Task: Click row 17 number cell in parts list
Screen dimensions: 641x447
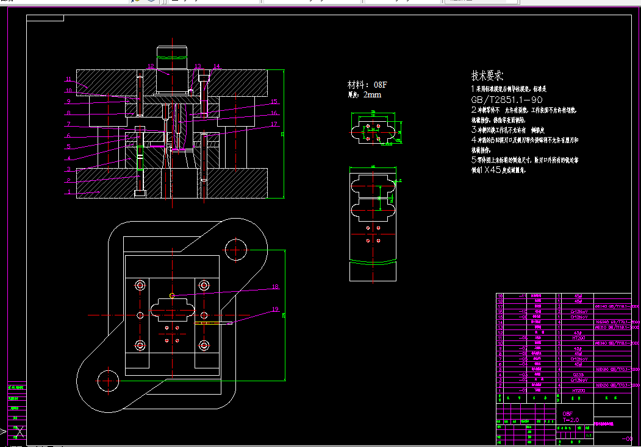Action: [500, 306]
